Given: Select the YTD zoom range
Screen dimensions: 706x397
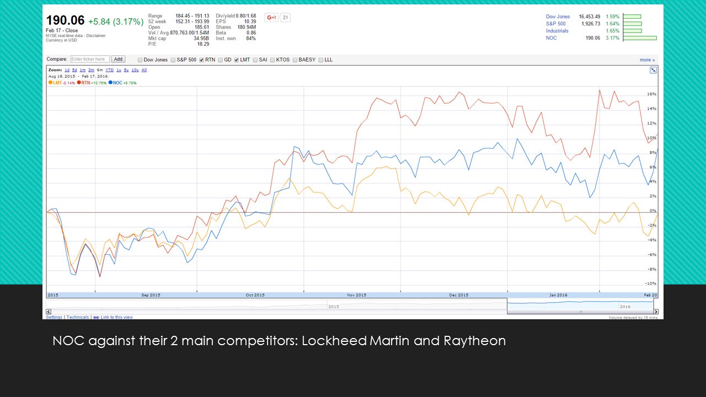Looking at the screenshot, I should point(109,70).
